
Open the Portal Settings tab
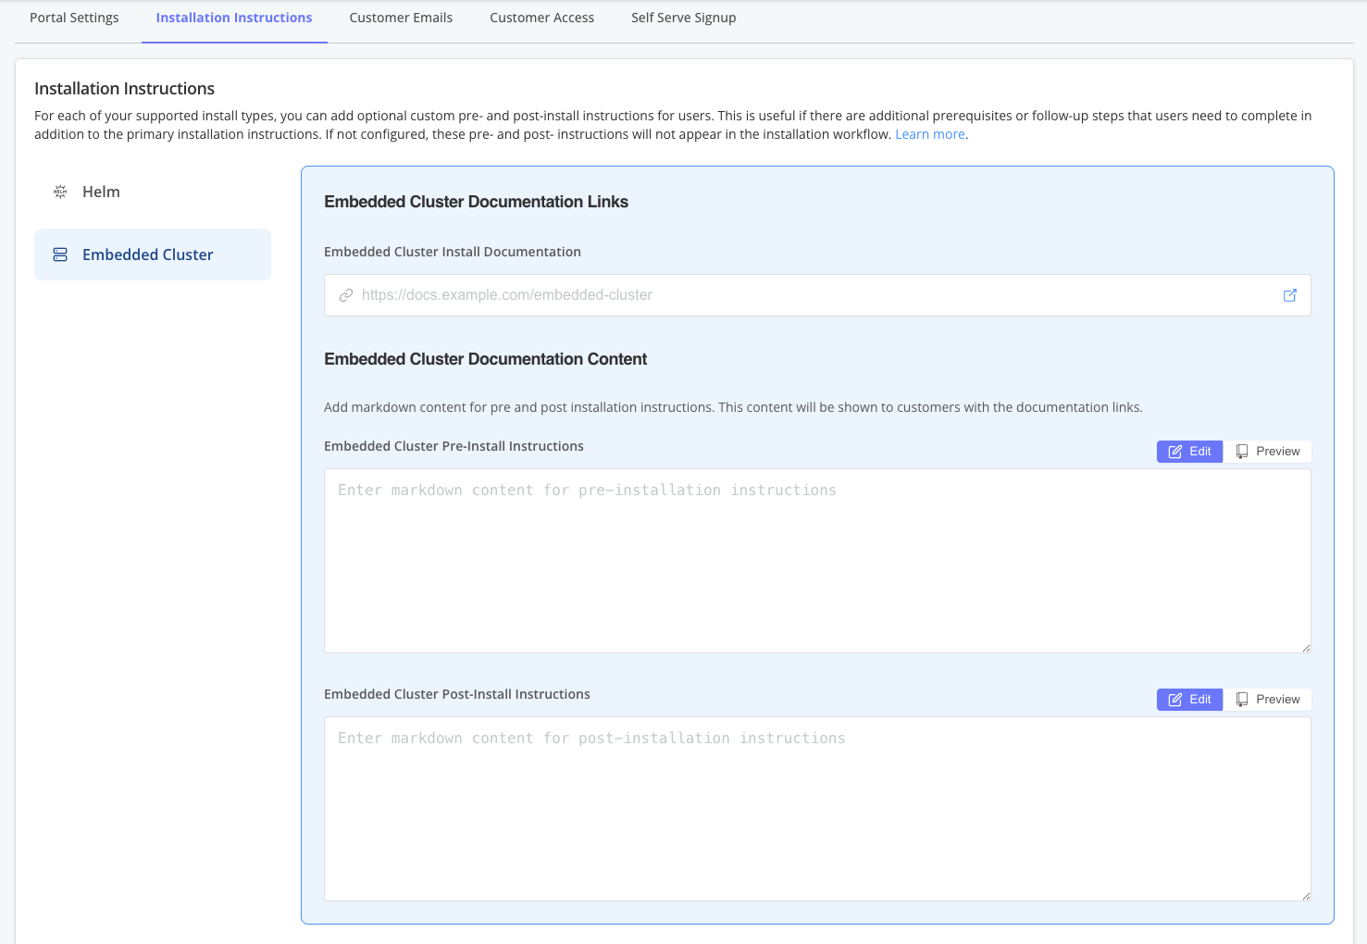(x=73, y=17)
